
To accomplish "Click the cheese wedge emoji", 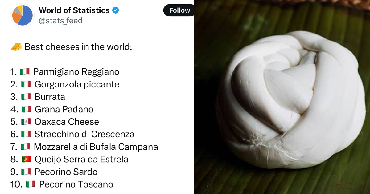I will (x=16, y=47).
